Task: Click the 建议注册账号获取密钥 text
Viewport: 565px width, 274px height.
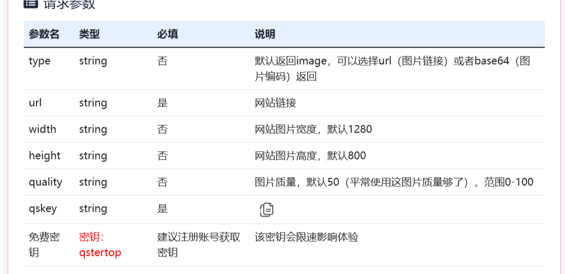Action: 199,245
